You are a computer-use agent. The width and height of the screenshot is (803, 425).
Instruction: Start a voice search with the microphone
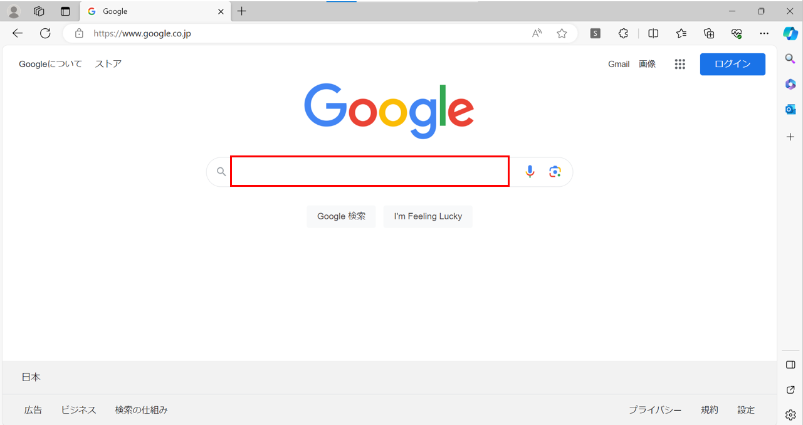[x=530, y=171]
